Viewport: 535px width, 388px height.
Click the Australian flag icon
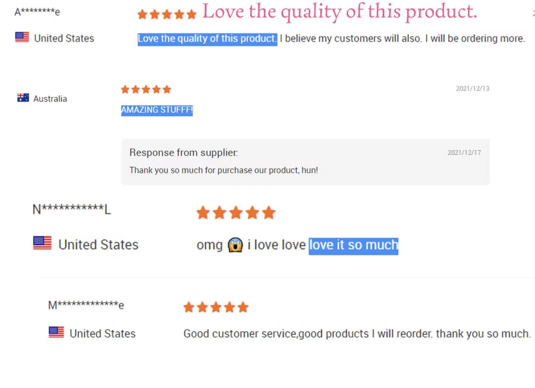click(x=23, y=98)
